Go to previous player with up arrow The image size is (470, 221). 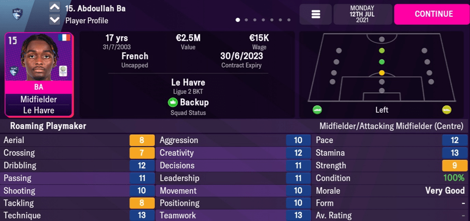coord(54,8)
